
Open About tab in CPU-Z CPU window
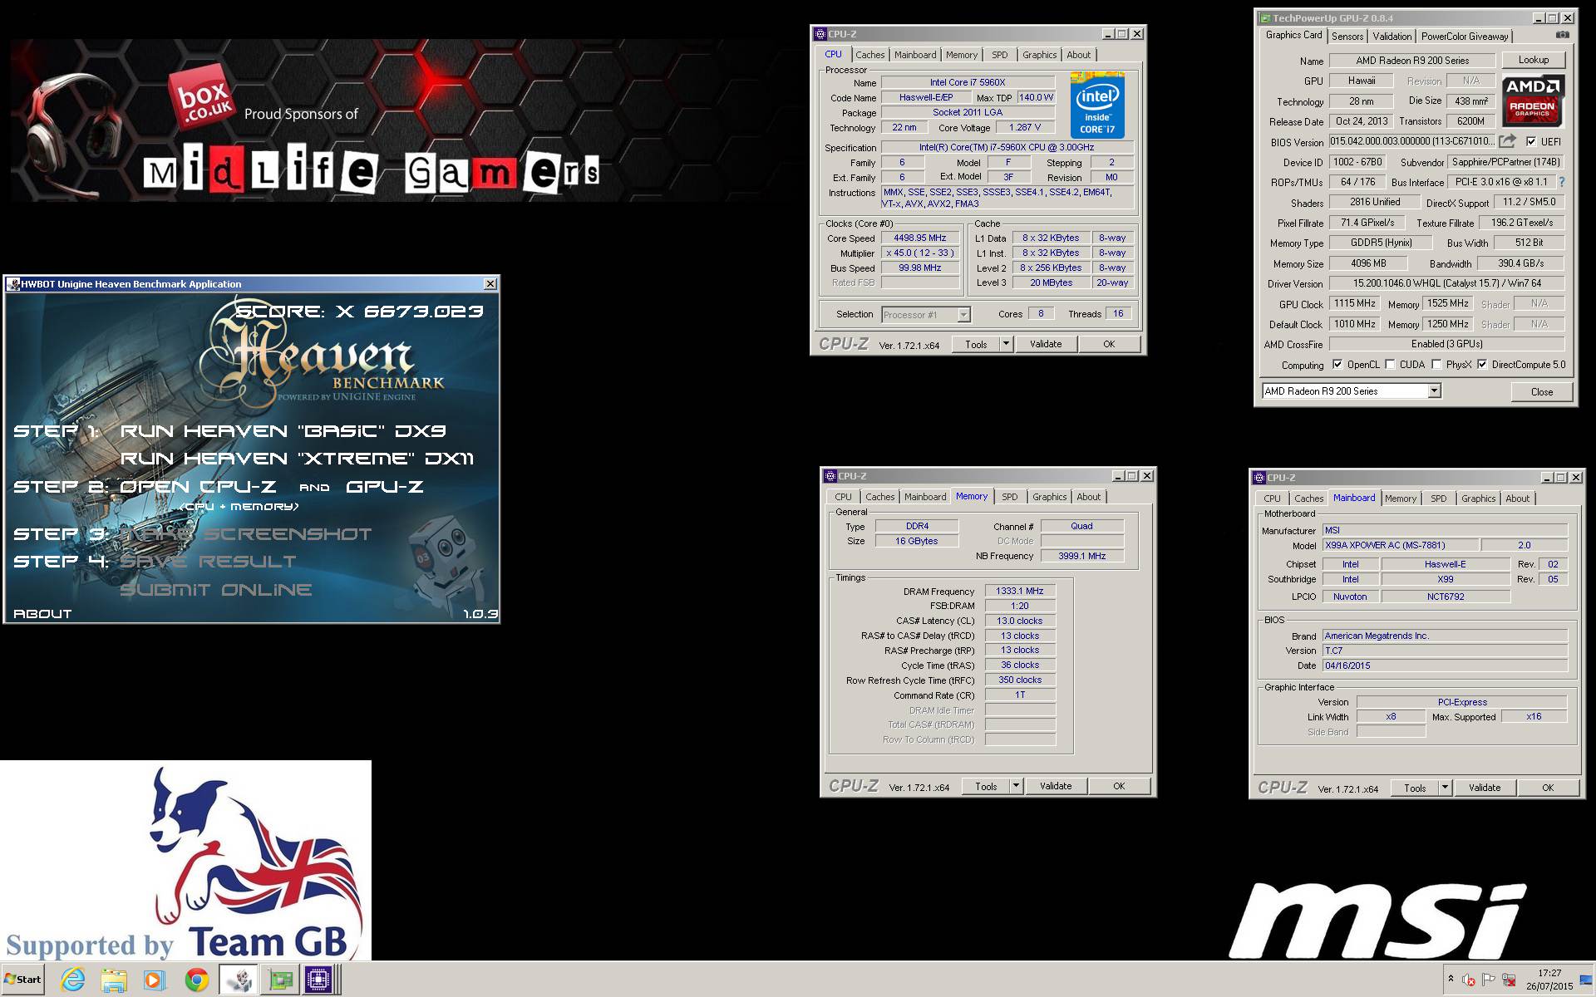pos(1078,55)
